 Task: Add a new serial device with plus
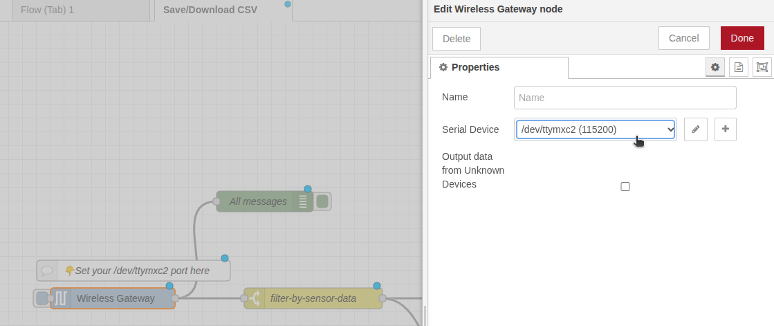click(725, 129)
